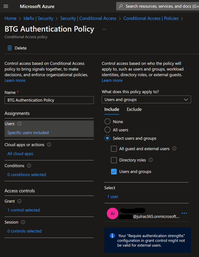The height and width of the screenshot is (257, 199).
Task: Select the None radio option
Action: pyautogui.click(x=107, y=122)
